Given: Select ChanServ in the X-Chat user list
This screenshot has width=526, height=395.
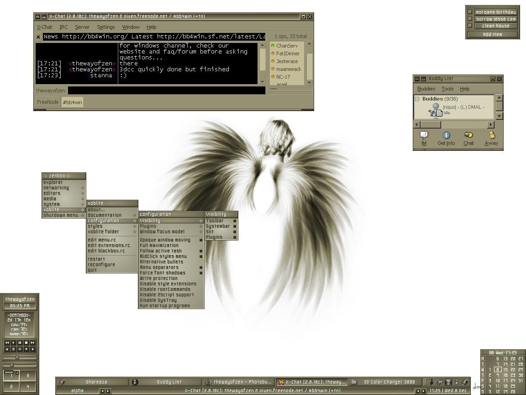Looking at the screenshot, I should 287,46.
